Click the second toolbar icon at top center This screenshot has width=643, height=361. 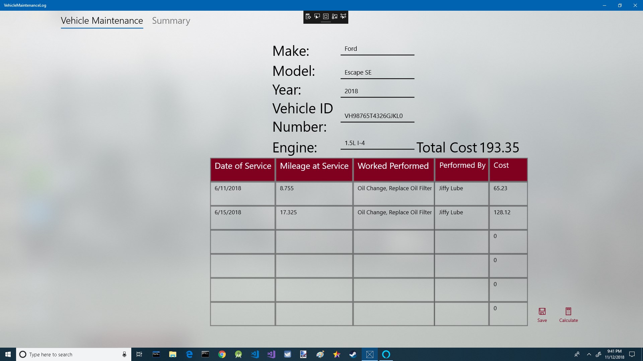(x=317, y=16)
